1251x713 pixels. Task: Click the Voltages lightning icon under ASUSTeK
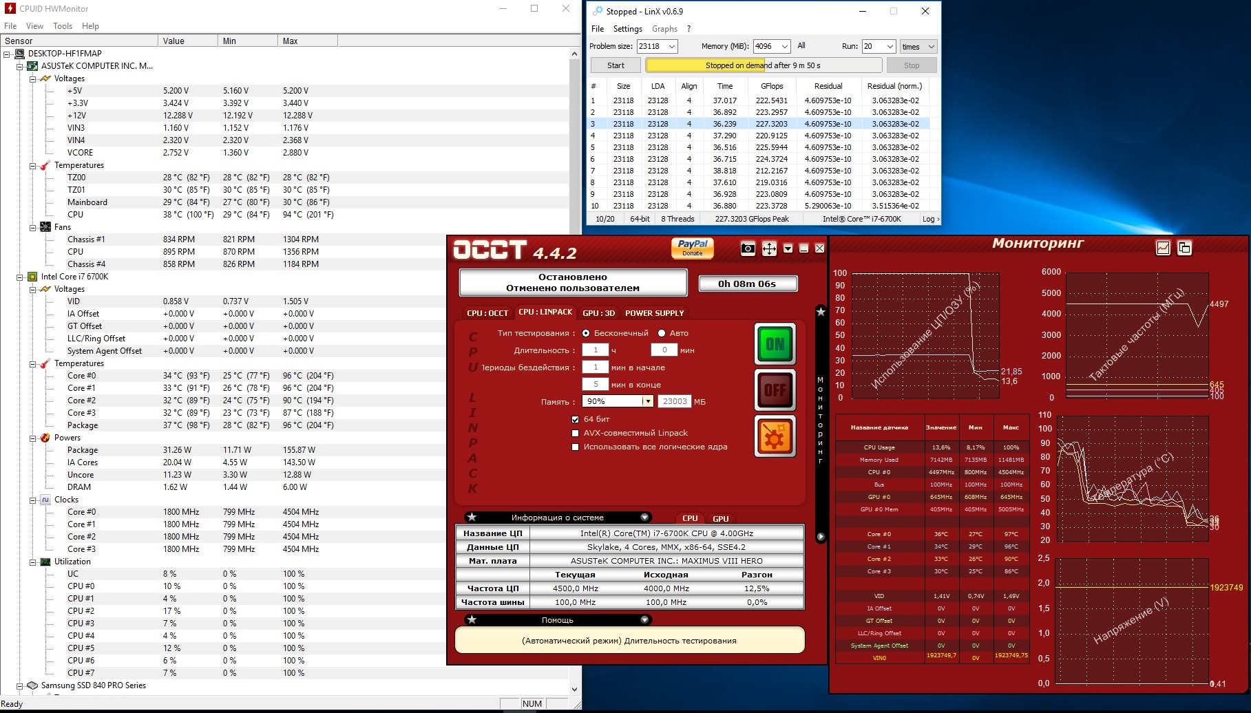(45, 78)
